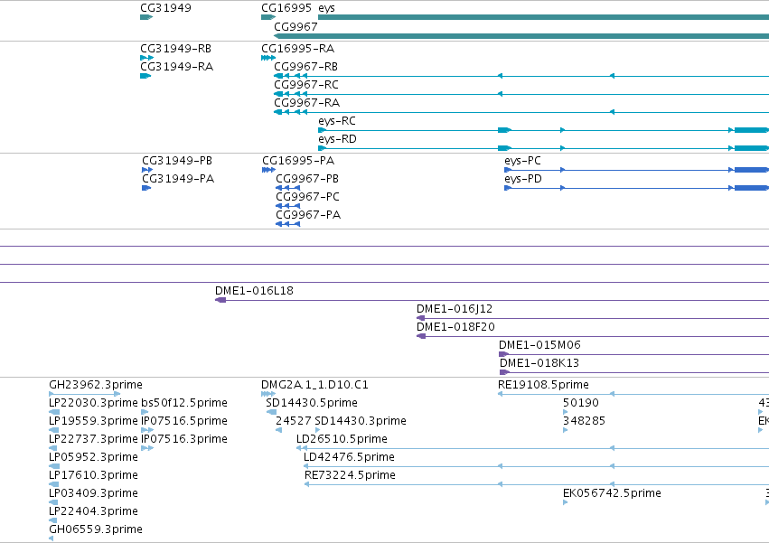This screenshot has width=769, height=543.
Task: Select the IP07516.5prime EST label
Action: (x=184, y=421)
